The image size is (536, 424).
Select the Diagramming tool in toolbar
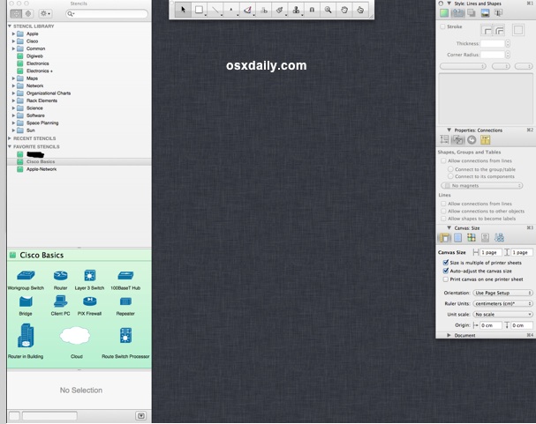[x=264, y=10]
